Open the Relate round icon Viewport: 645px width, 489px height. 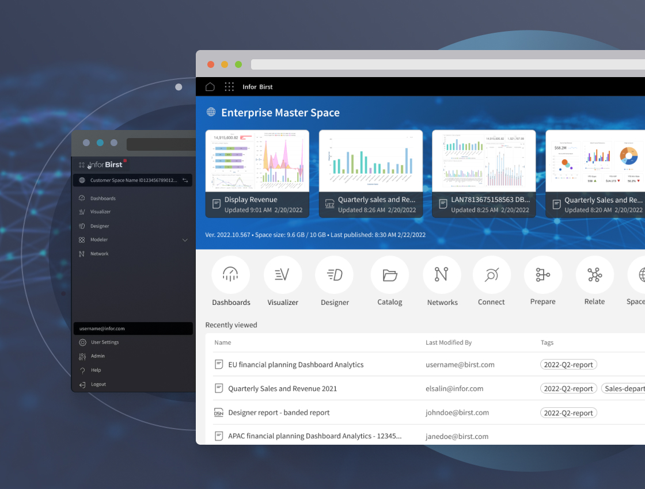click(594, 274)
